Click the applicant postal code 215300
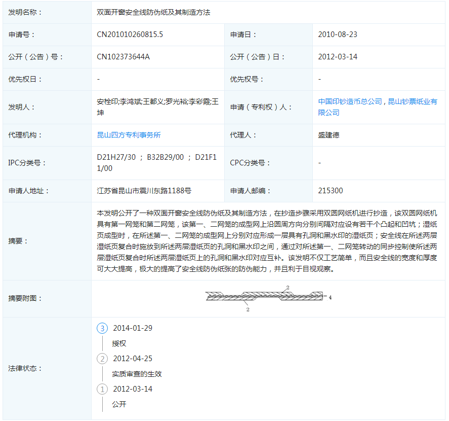The width and height of the screenshot is (449, 421). 330,191
